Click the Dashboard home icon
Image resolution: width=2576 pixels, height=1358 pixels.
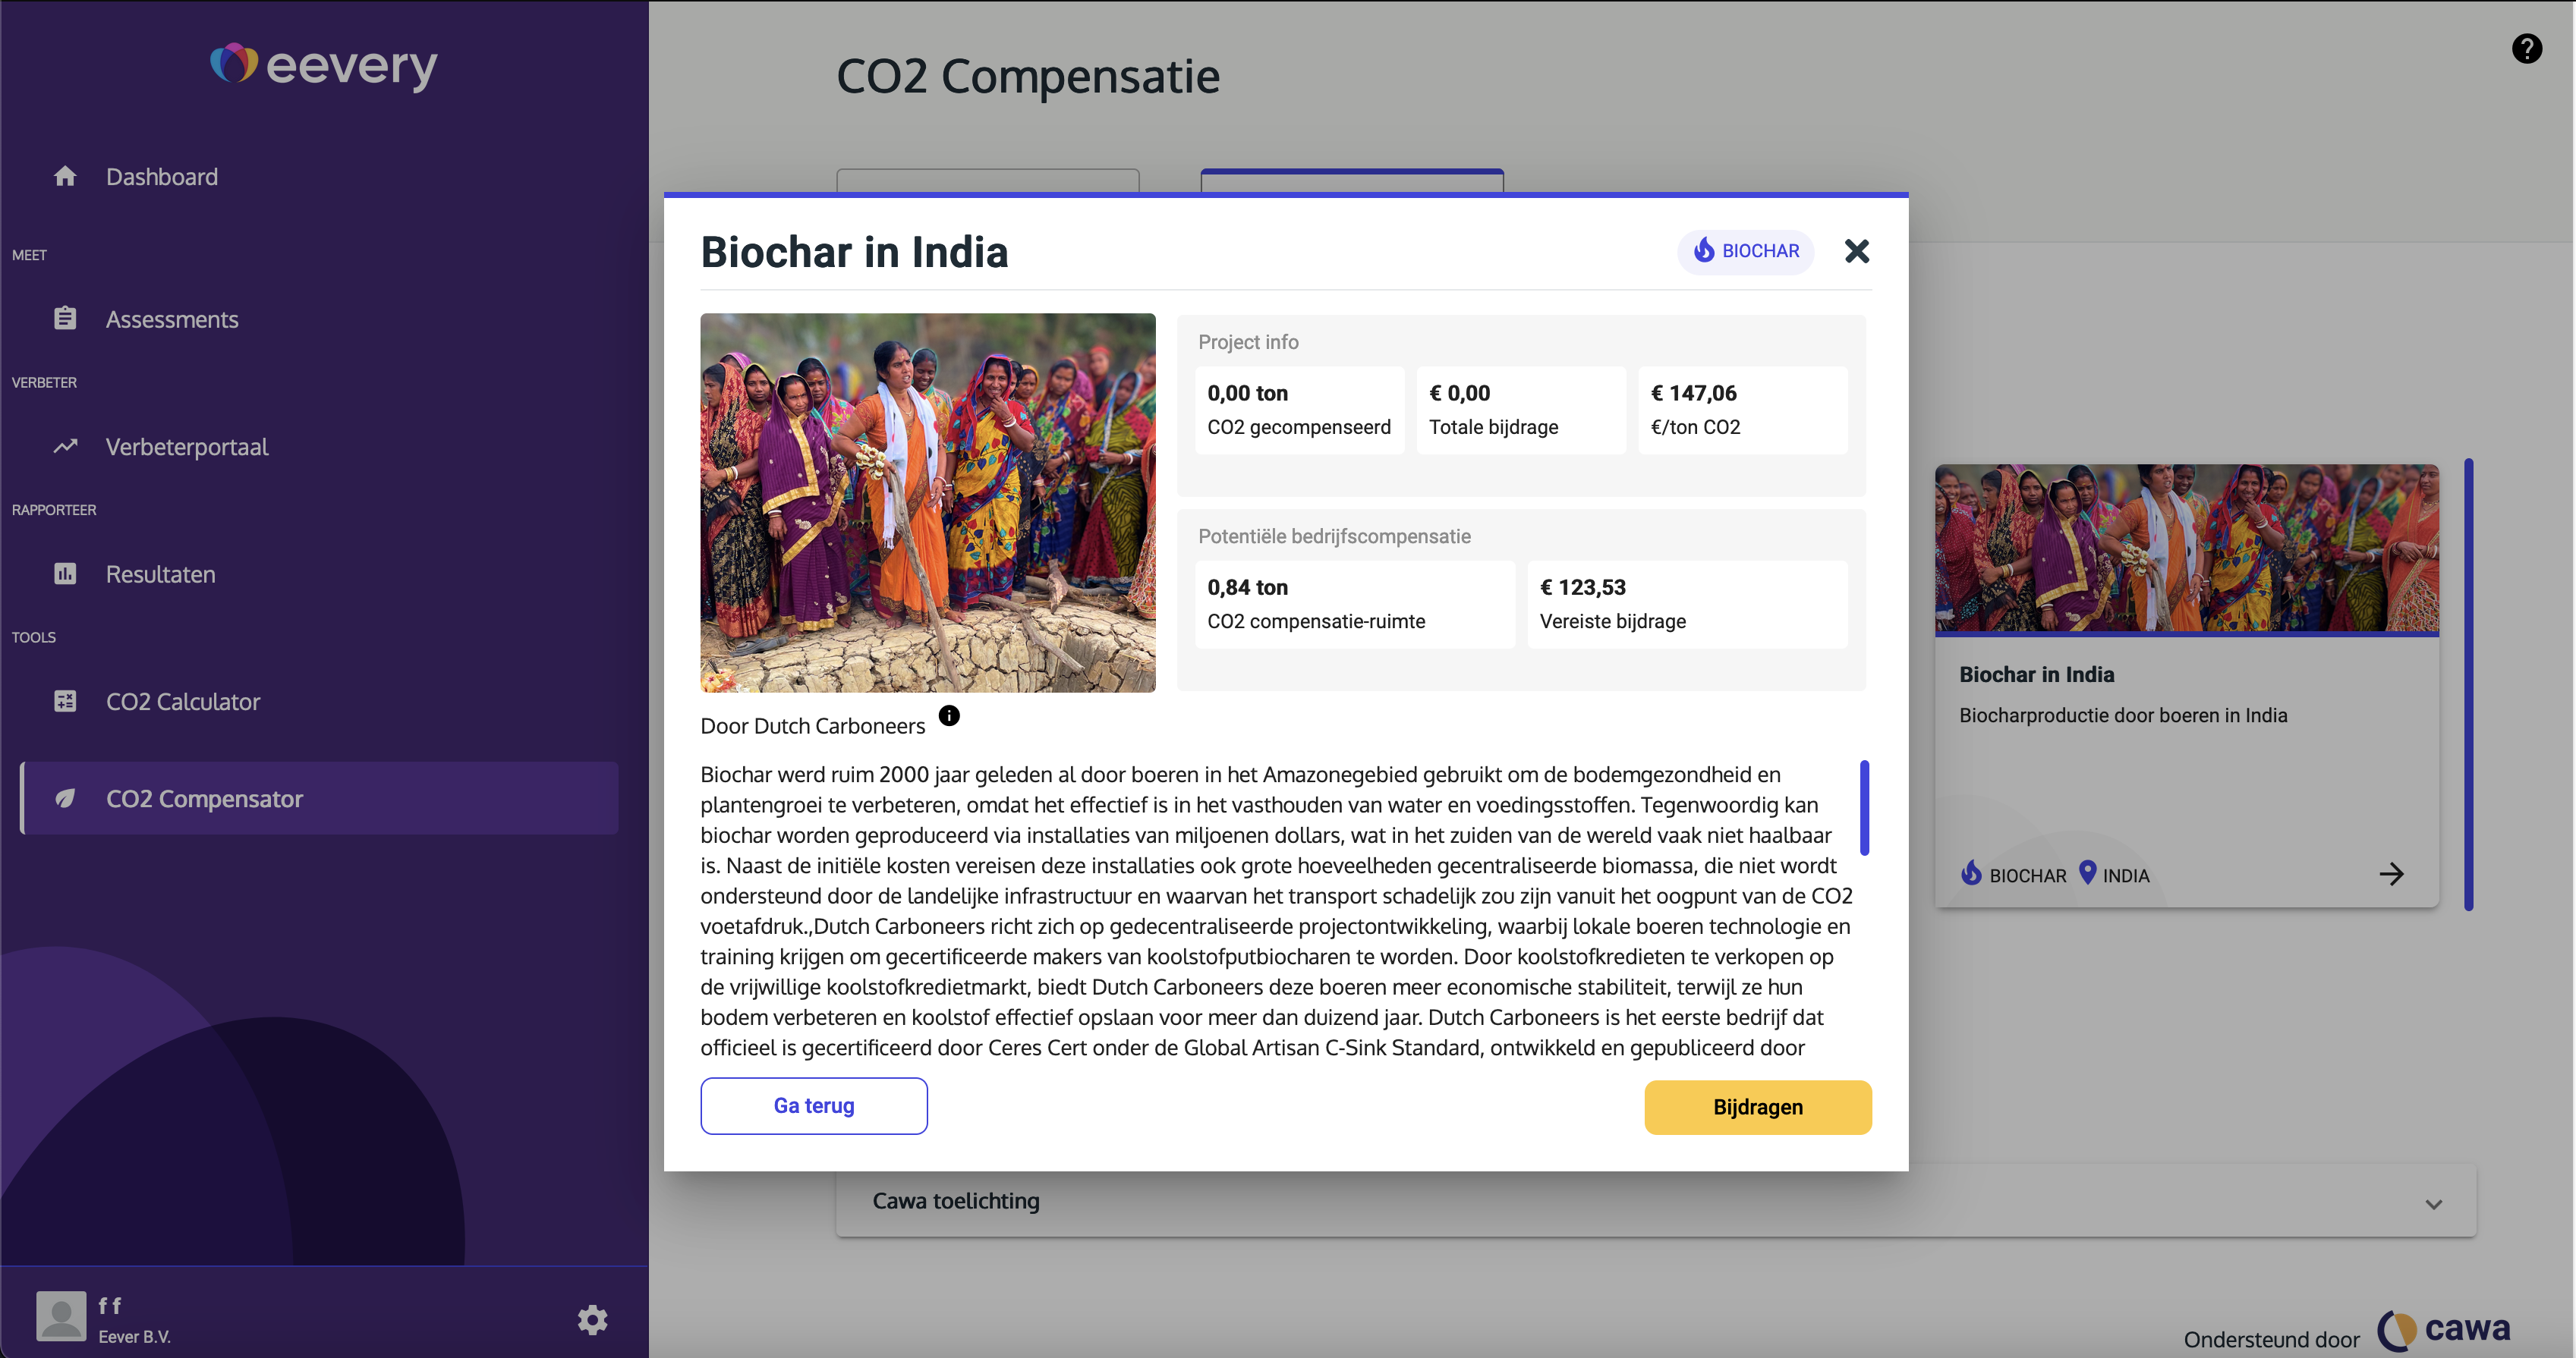[65, 177]
